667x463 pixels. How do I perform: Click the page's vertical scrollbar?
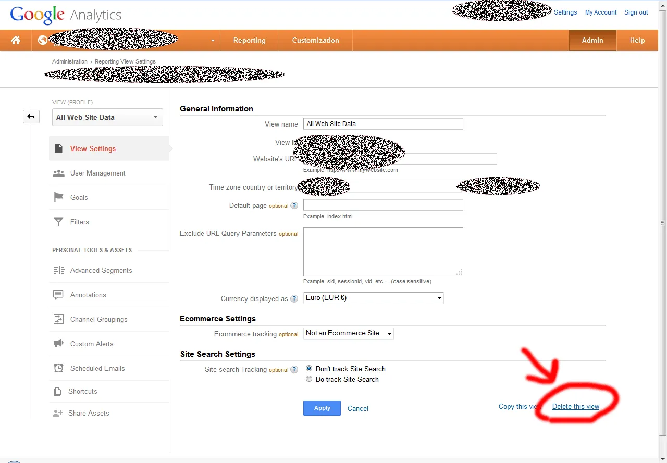[663, 223]
